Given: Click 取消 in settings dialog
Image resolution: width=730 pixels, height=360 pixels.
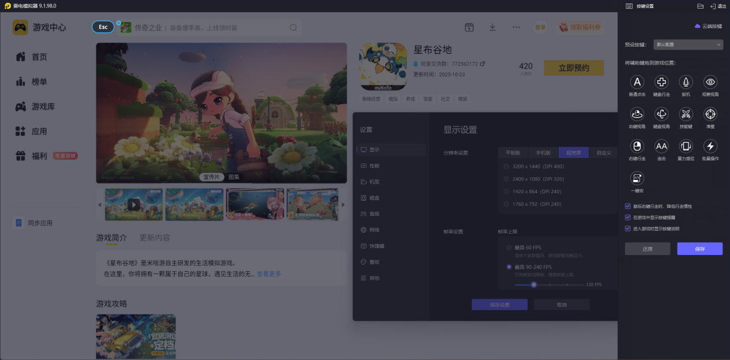Looking at the screenshot, I should pyautogui.click(x=562, y=305).
